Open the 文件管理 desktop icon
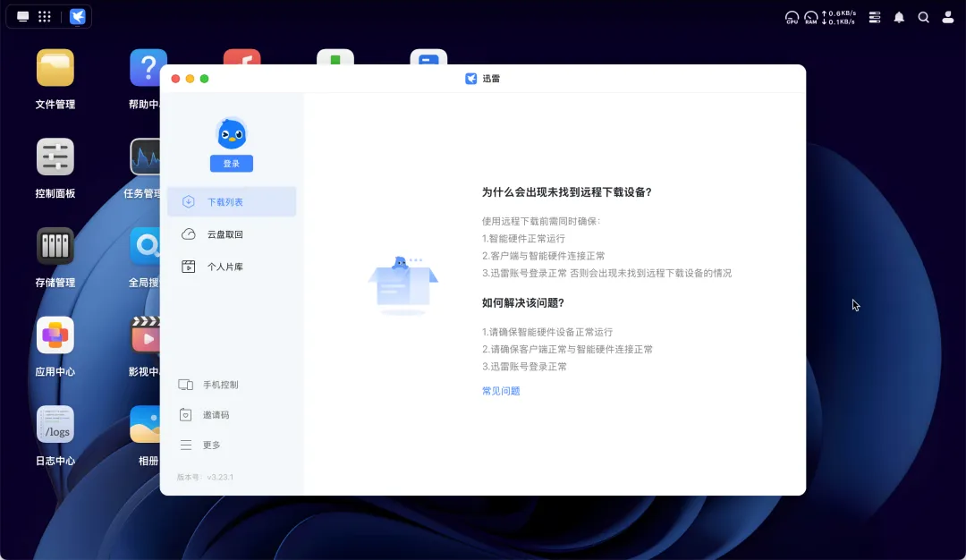 (x=55, y=68)
